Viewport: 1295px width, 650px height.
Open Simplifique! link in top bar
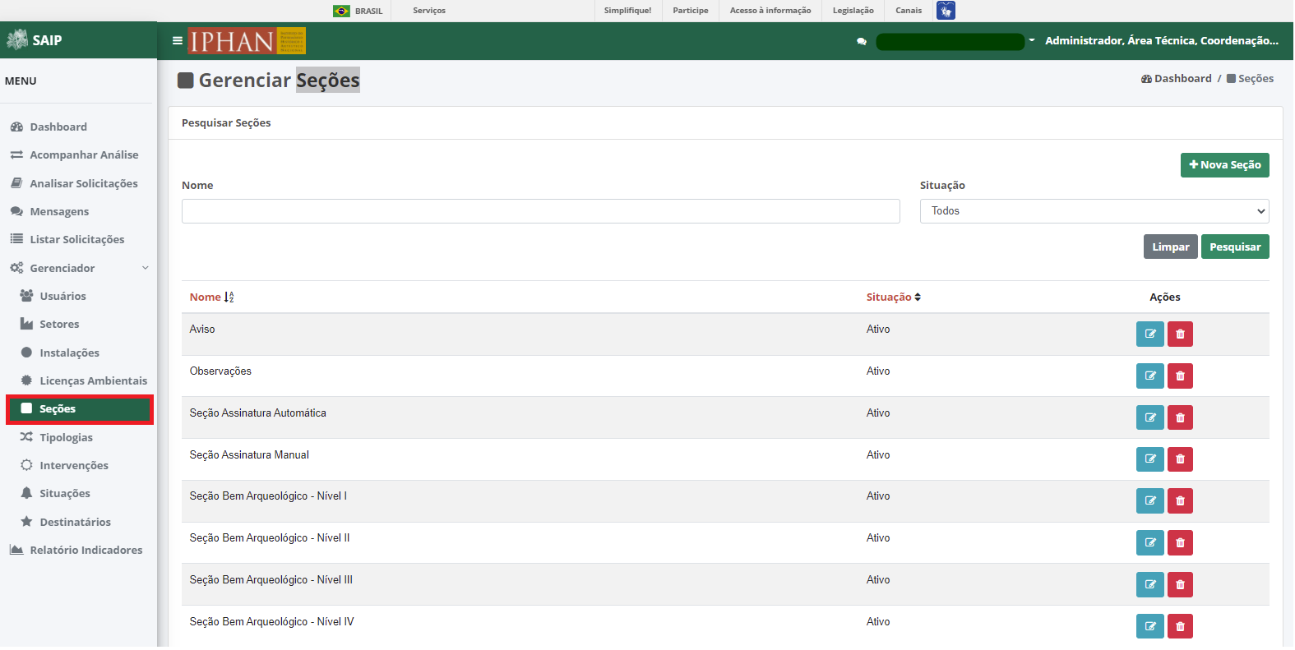pyautogui.click(x=627, y=11)
